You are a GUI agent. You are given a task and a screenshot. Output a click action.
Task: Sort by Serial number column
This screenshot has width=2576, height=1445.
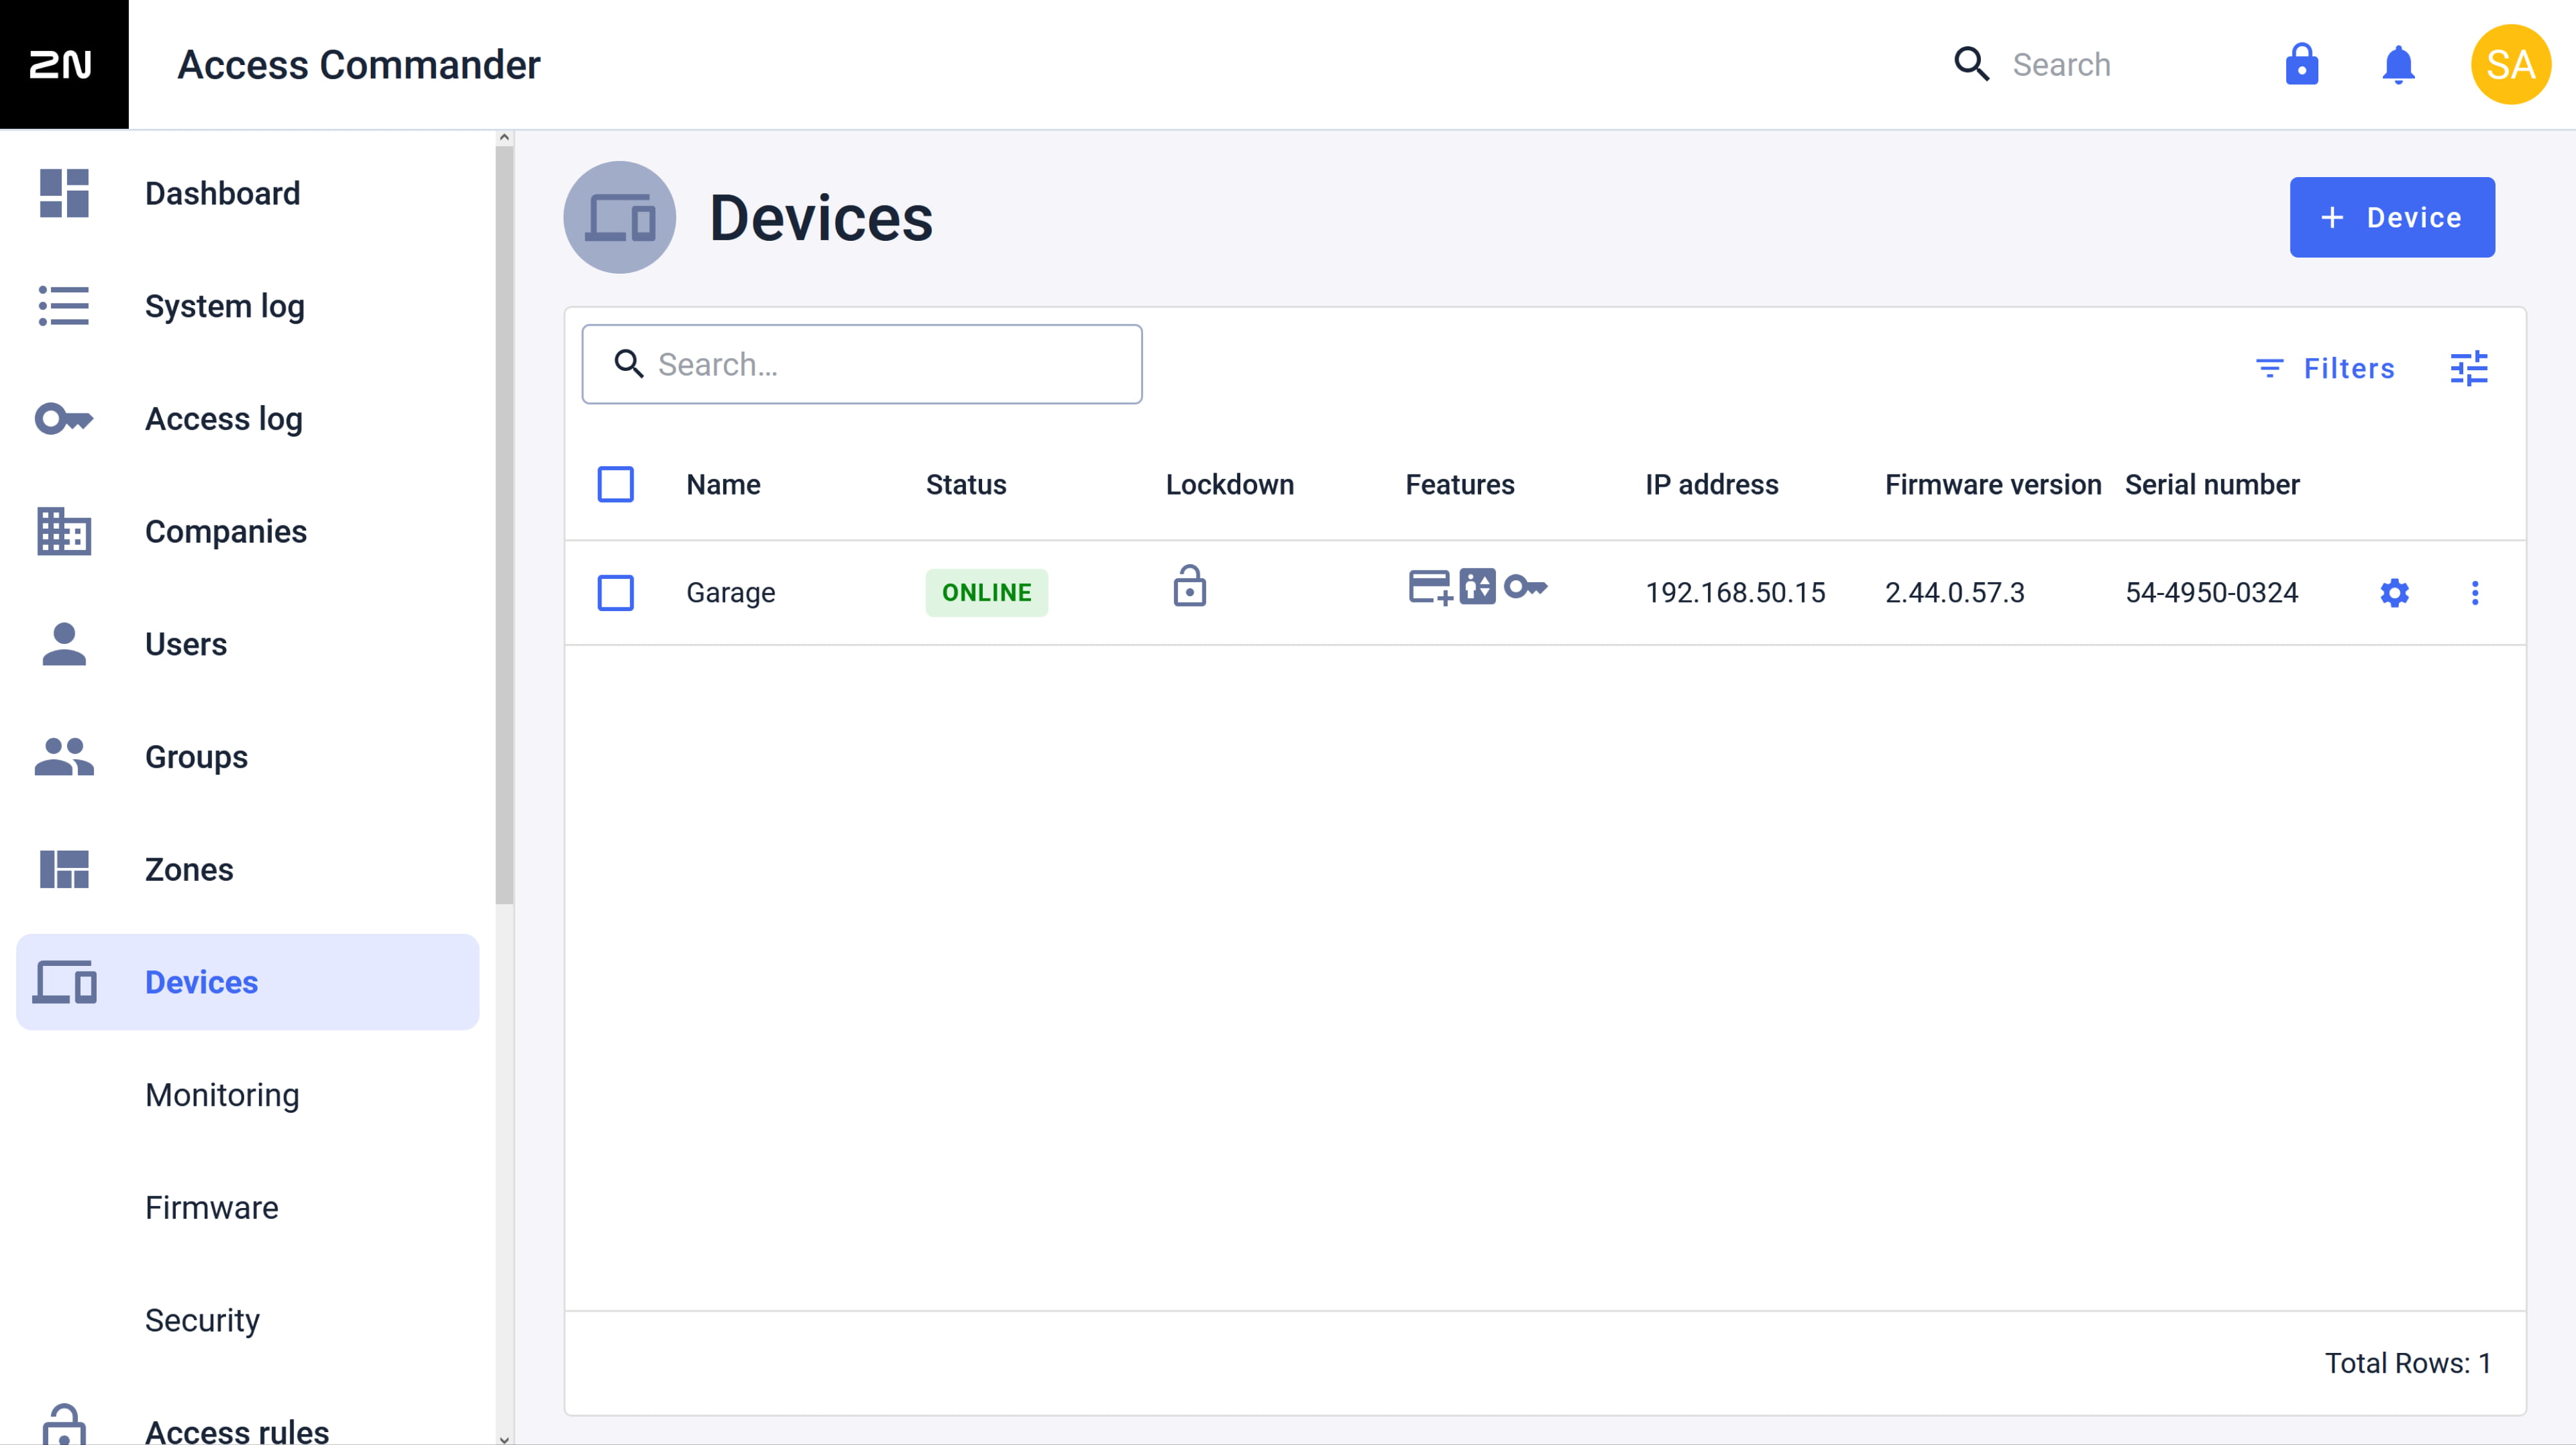click(2212, 484)
